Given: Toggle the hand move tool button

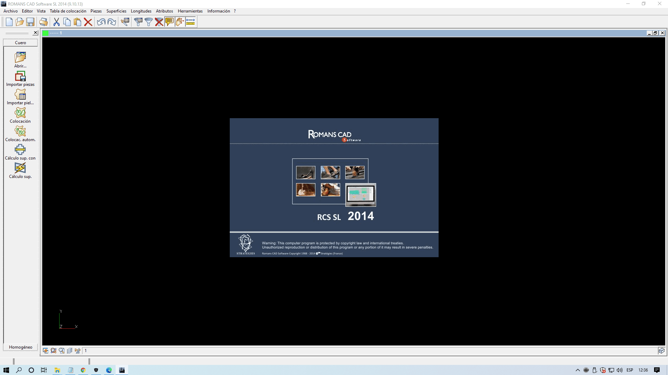Looking at the screenshot, I should (x=180, y=22).
